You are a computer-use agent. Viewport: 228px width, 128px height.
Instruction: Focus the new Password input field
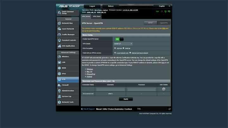coord(142,89)
